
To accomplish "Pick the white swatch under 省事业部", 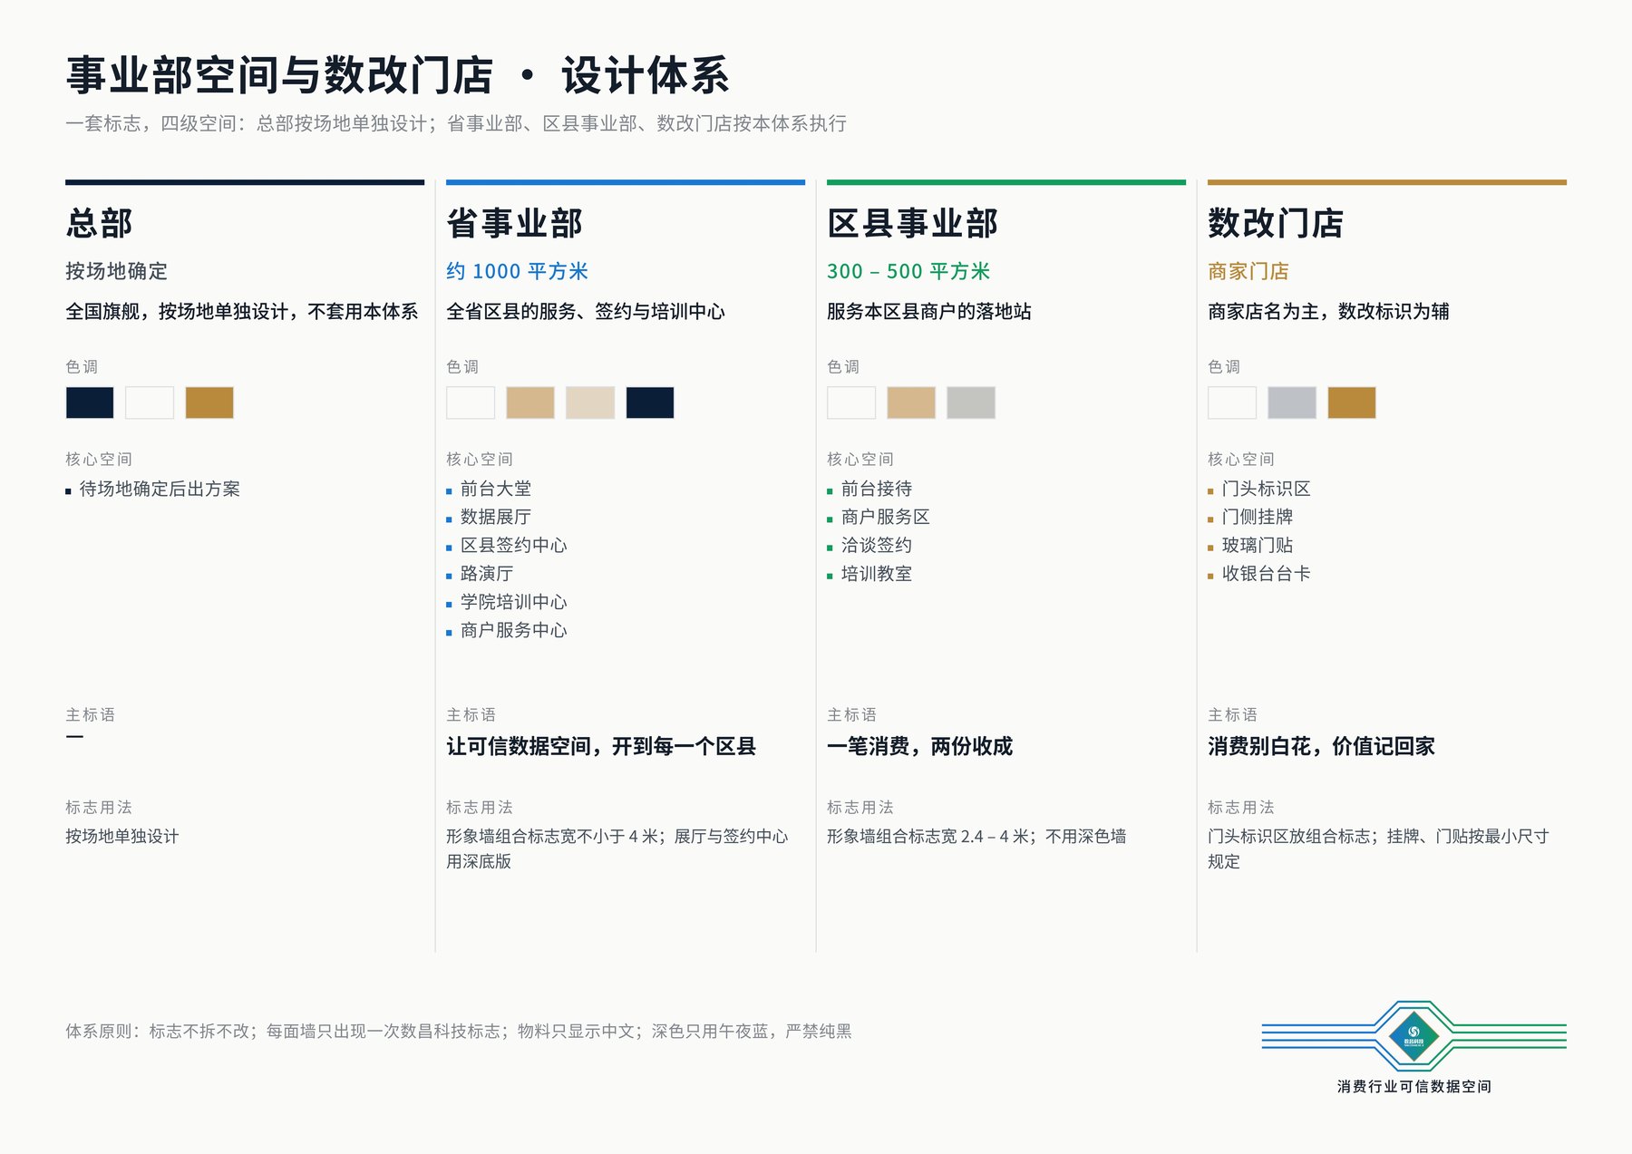I will click(471, 402).
